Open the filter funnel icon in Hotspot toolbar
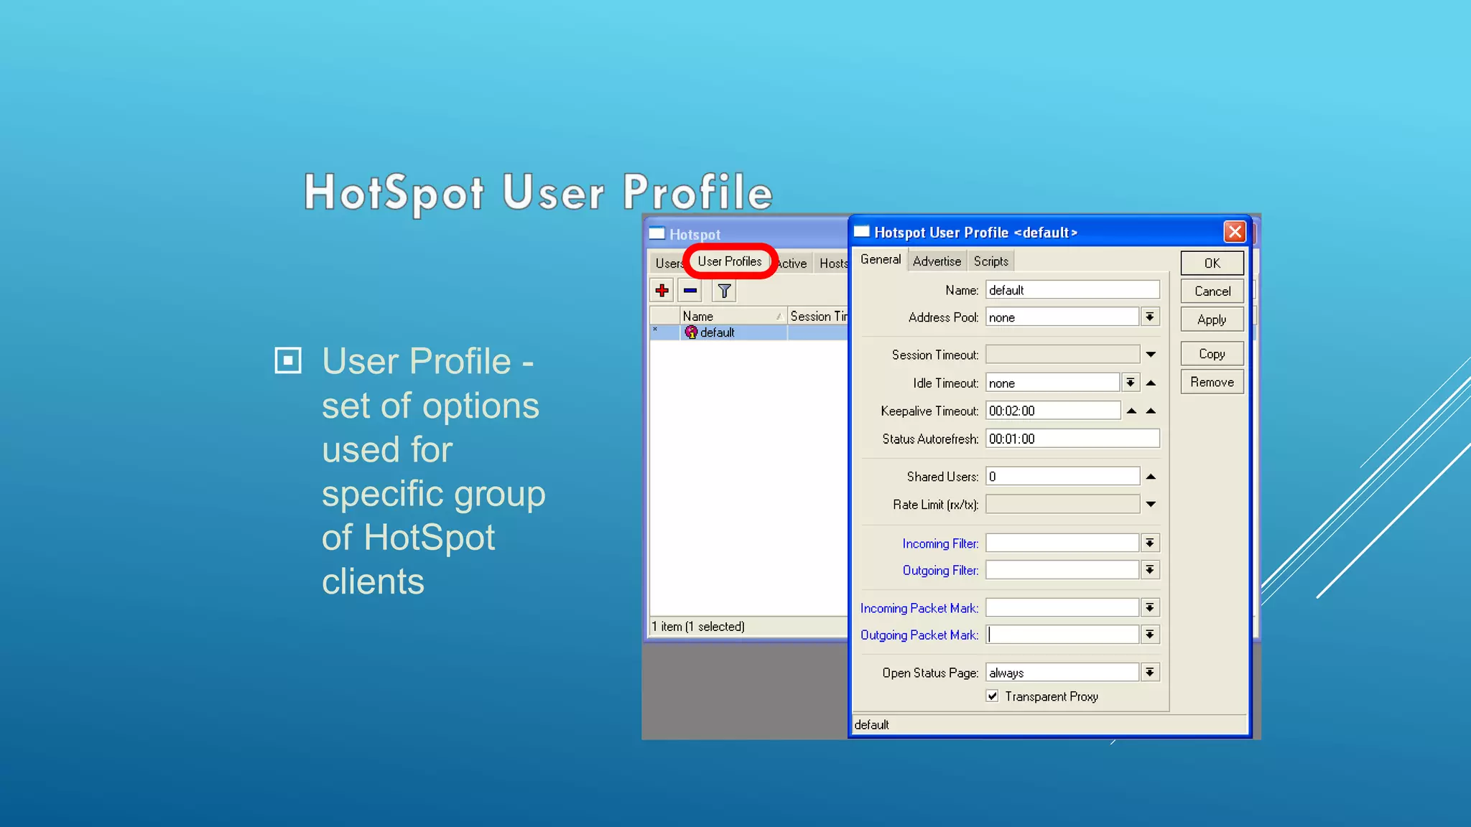This screenshot has width=1471, height=827. point(724,291)
